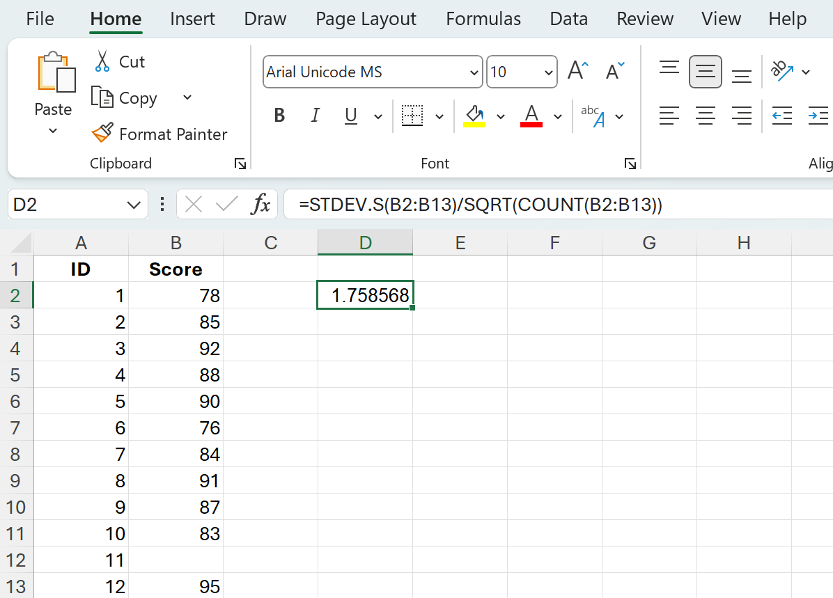Apply the yellow fill color
The image size is (833, 598).
(474, 116)
